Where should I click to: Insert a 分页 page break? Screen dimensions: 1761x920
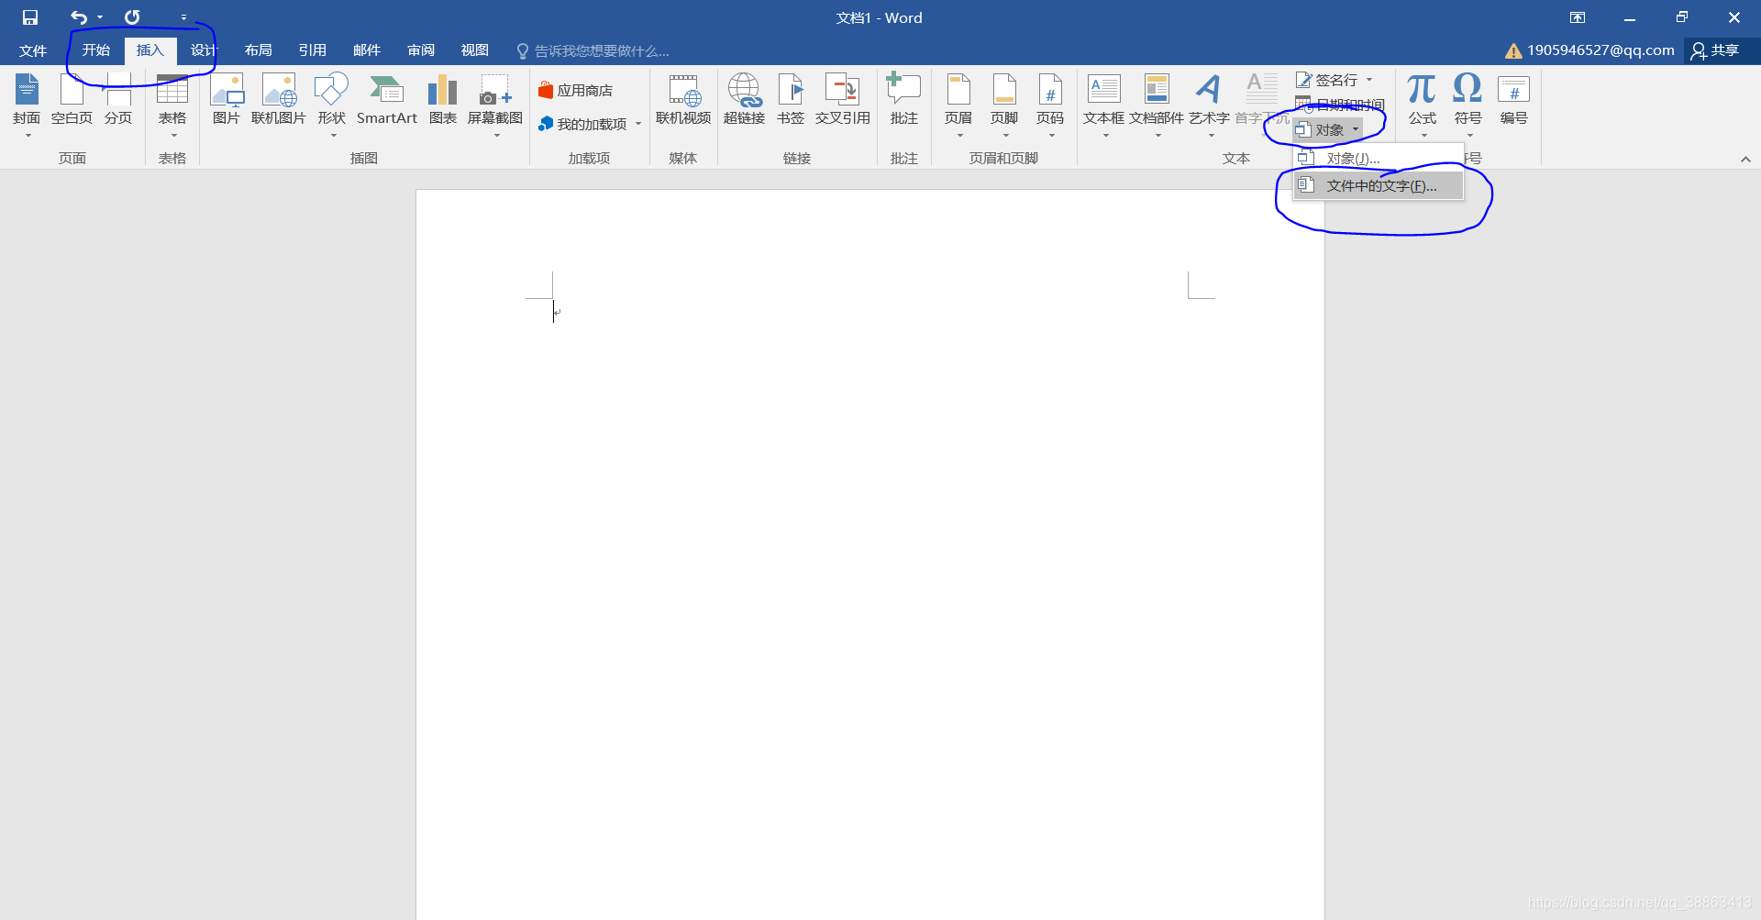(x=118, y=99)
